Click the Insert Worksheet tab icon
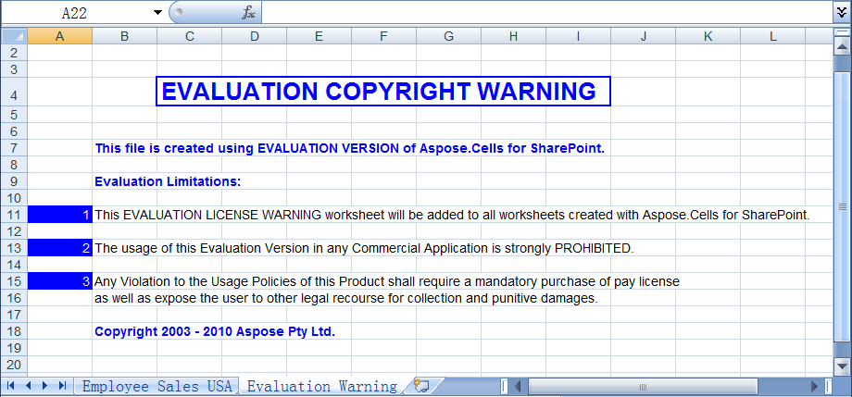Image resolution: width=852 pixels, height=397 pixels. [421, 386]
